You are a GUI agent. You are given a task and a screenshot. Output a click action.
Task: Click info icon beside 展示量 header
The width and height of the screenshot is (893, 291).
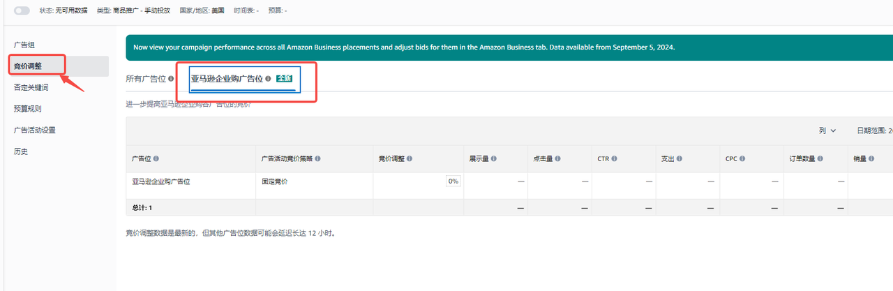pyautogui.click(x=494, y=159)
